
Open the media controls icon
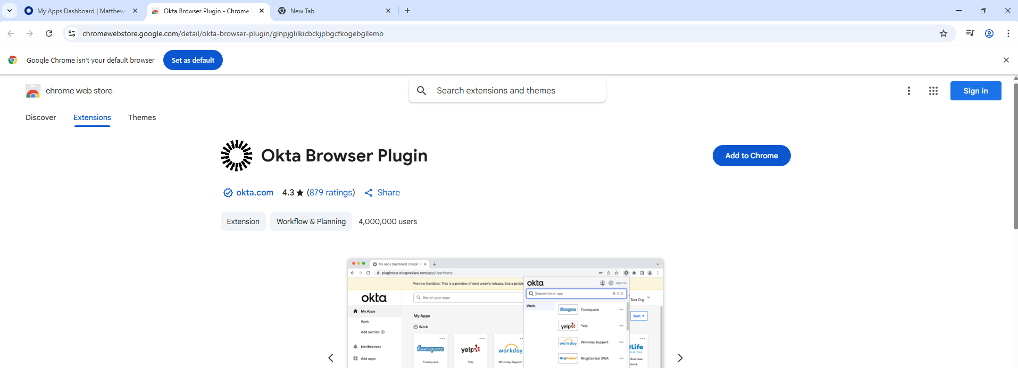click(970, 33)
